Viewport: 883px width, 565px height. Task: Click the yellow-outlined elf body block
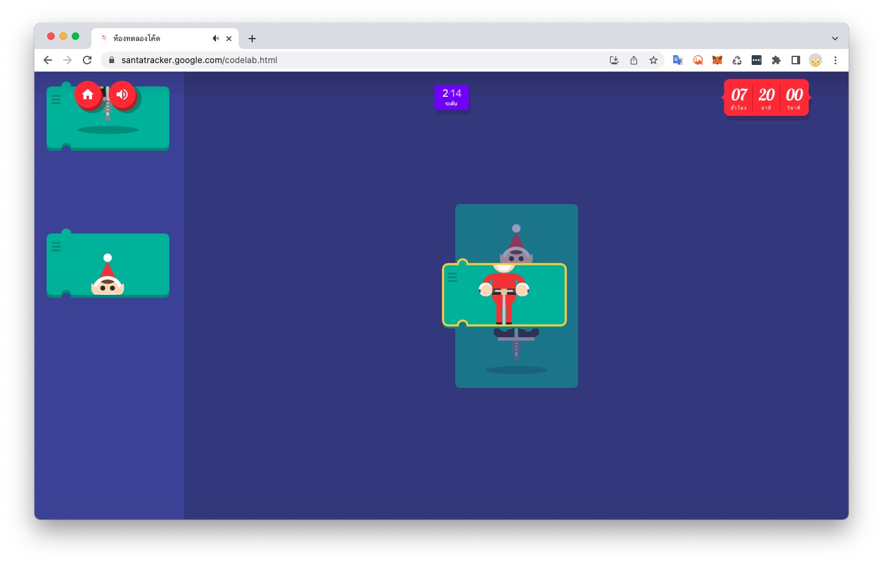point(504,295)
